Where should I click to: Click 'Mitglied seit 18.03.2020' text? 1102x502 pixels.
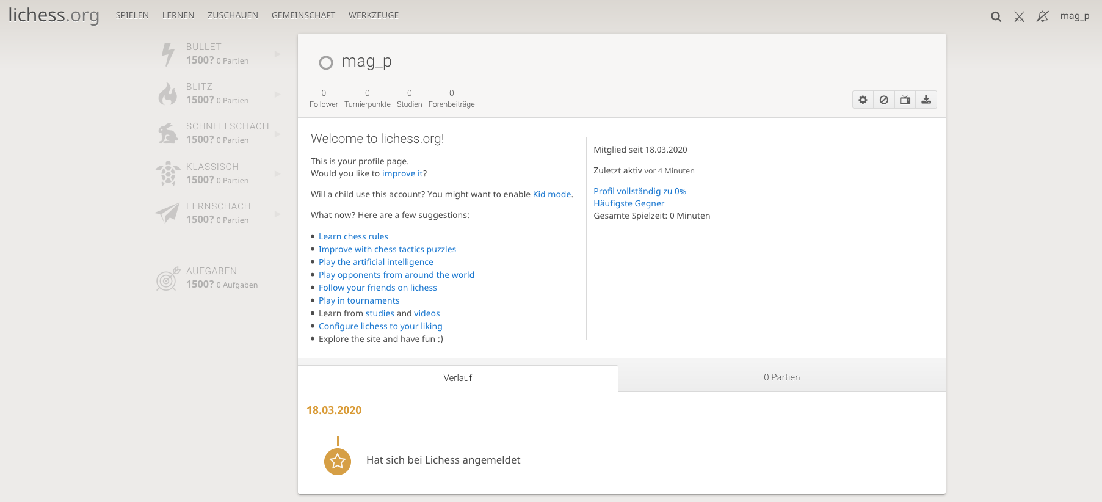[x=640, y=150]
